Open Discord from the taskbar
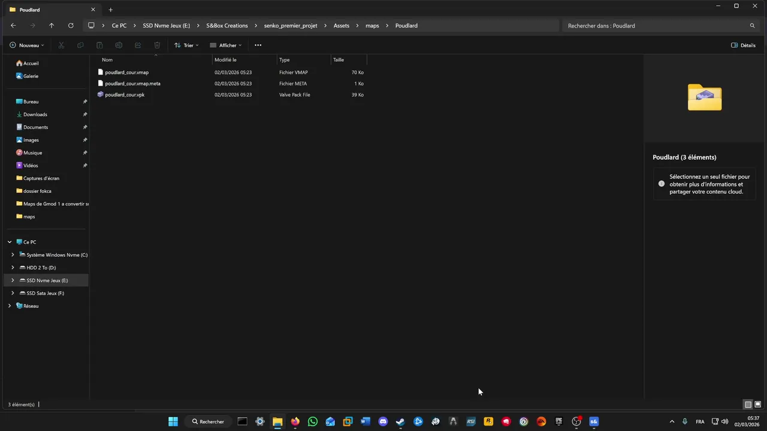This screenshot has height=431, width=767. (383, 421)
